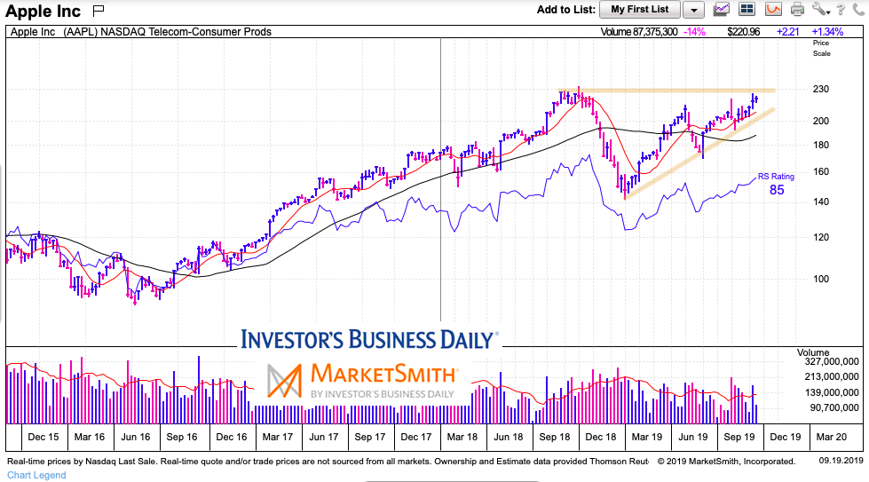Select the Mar 20 date axis label

point(832,437)
